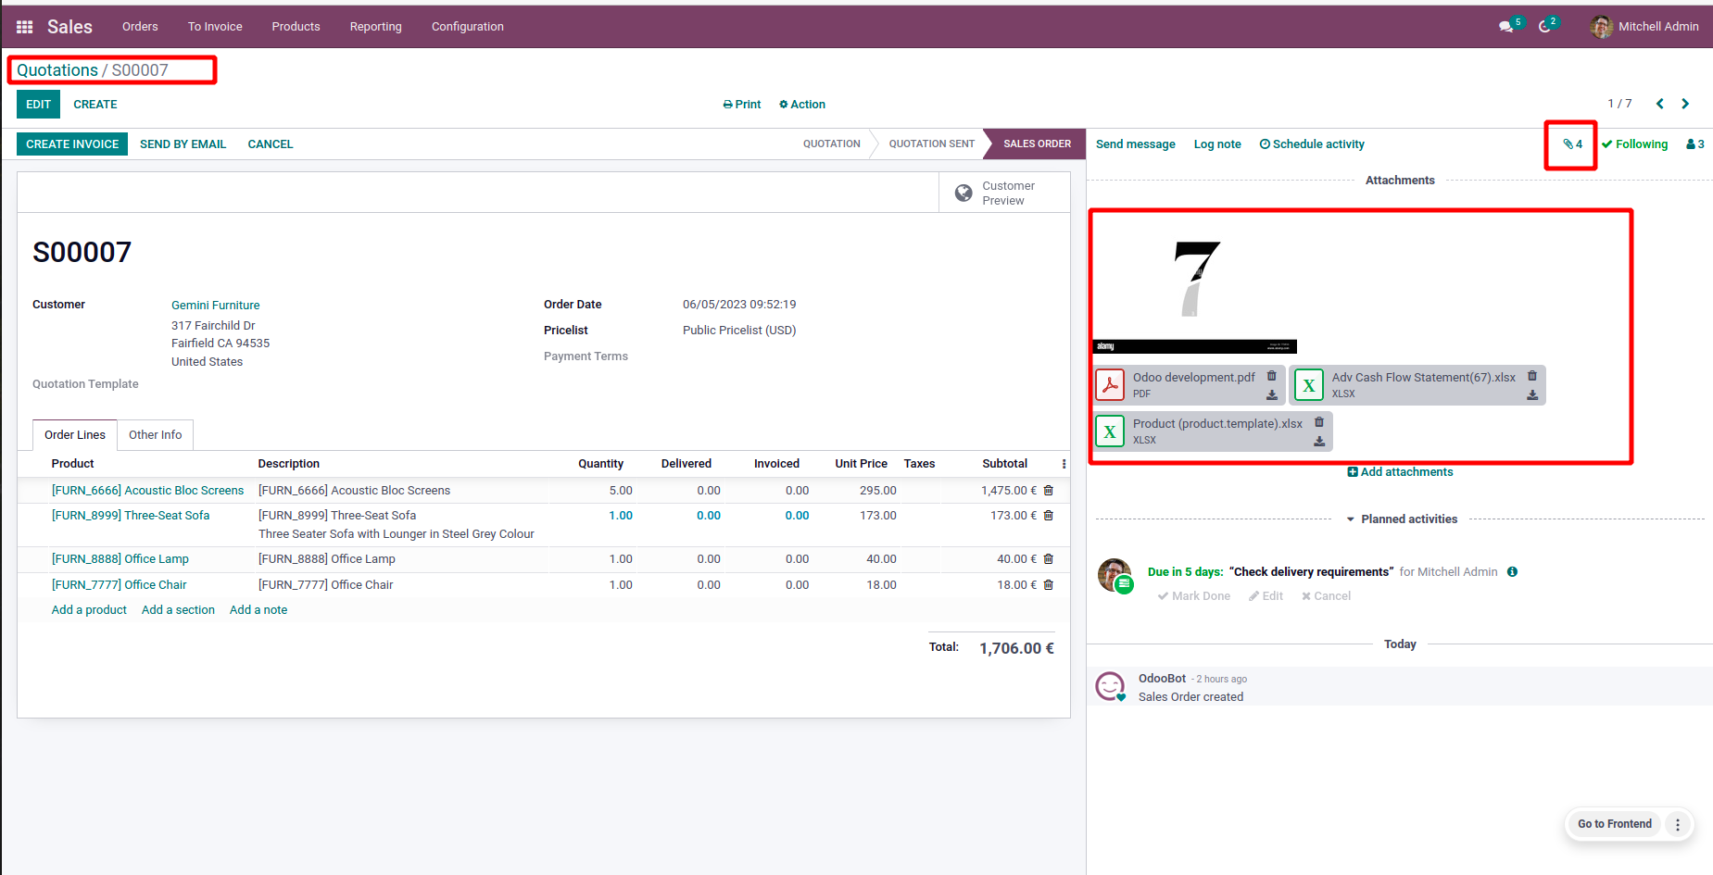Open the Print dropdown menu

[x=742, y=105]
